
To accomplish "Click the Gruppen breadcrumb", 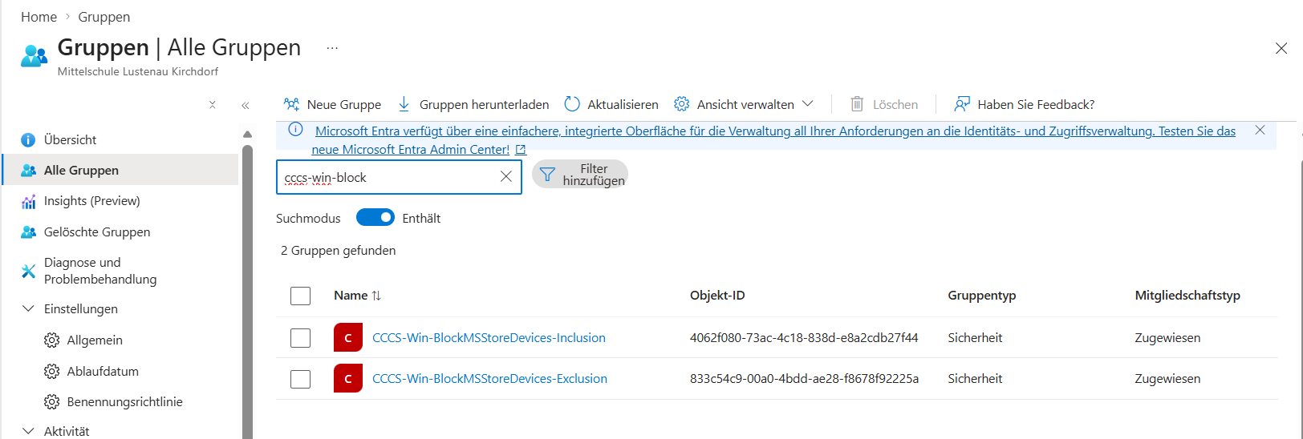I will click(x=104, y=17).
